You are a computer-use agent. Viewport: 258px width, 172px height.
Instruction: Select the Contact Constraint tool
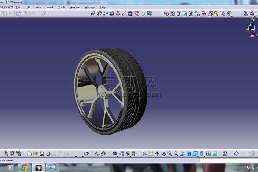tap(99, 14)
